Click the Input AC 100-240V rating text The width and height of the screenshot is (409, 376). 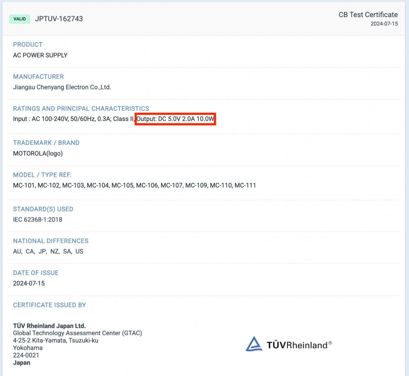(x=73, y=119)
